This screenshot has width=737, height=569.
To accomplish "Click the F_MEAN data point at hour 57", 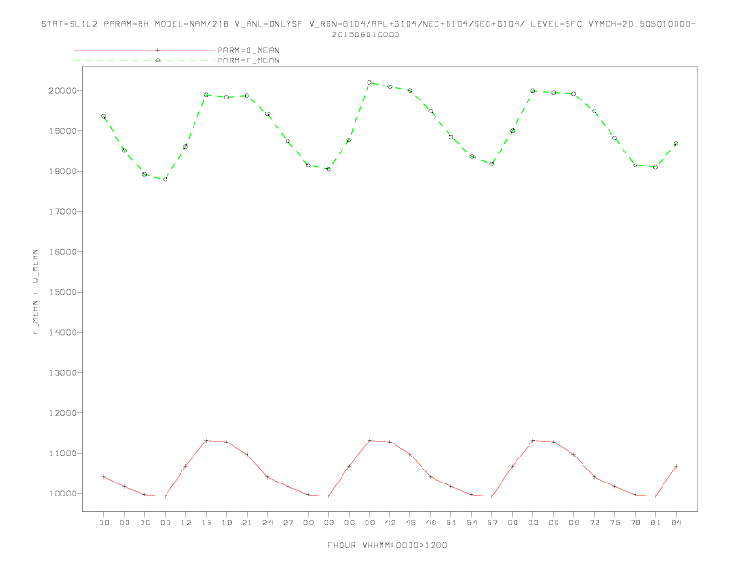I will click(x=492, y=164).
